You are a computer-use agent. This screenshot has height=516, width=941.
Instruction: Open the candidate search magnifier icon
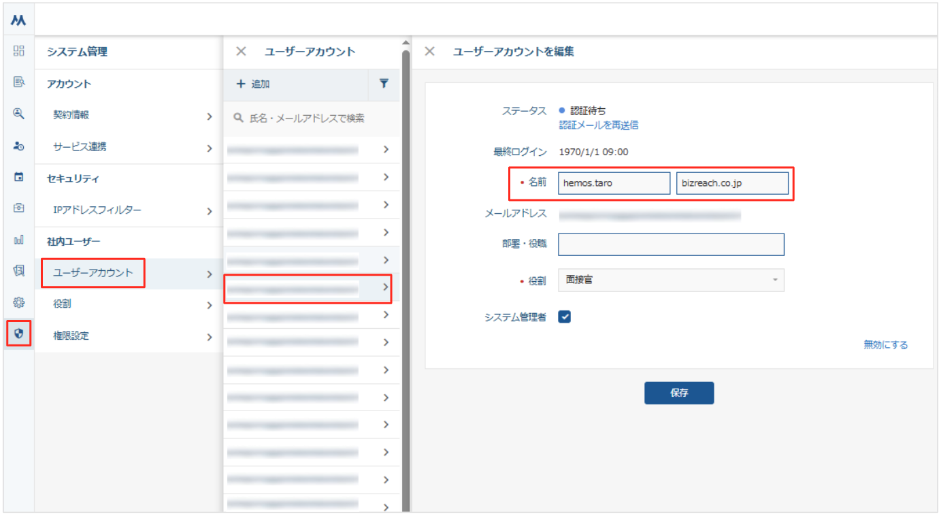[19, 114]
